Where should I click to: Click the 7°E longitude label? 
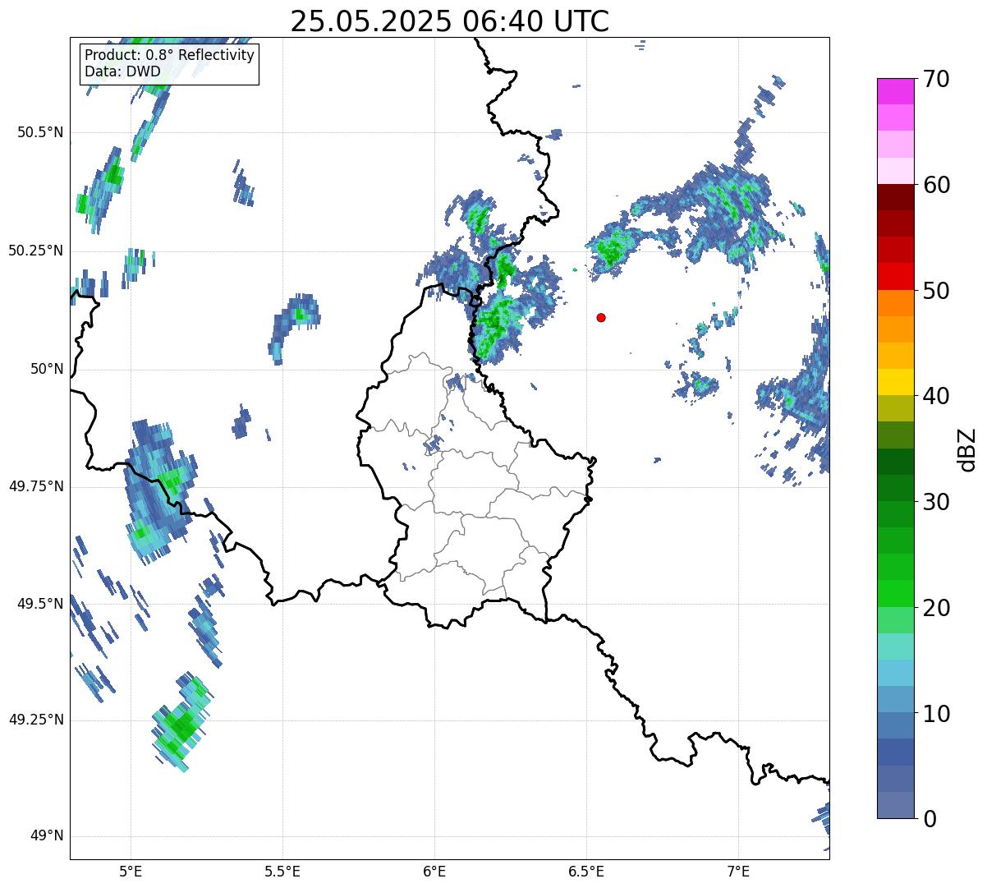point(738,871)
